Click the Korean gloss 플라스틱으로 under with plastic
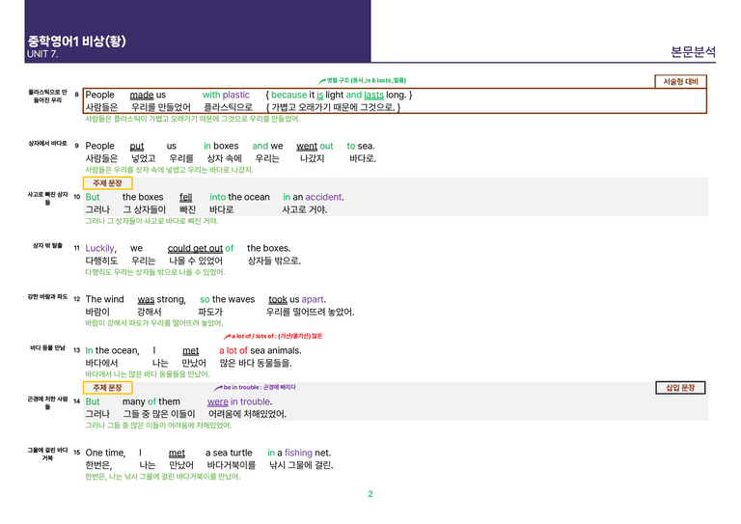Screen dimensions: 741x524 (228, 107)
